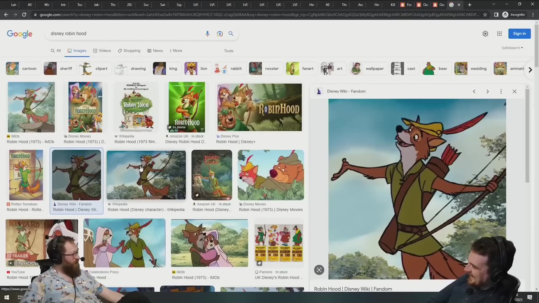Open the Incognito profile indicator
This screenshot has height=303, width=539.
point(514,14)
